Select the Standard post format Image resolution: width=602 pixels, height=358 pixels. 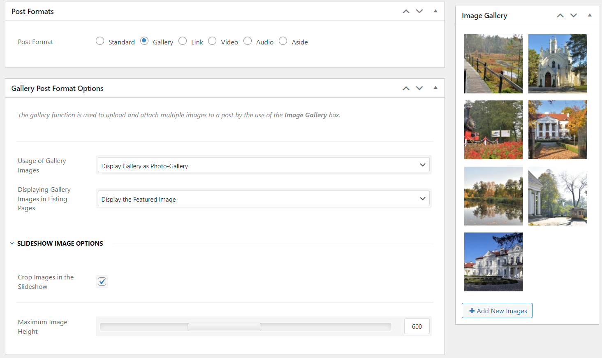coord(100,41)
